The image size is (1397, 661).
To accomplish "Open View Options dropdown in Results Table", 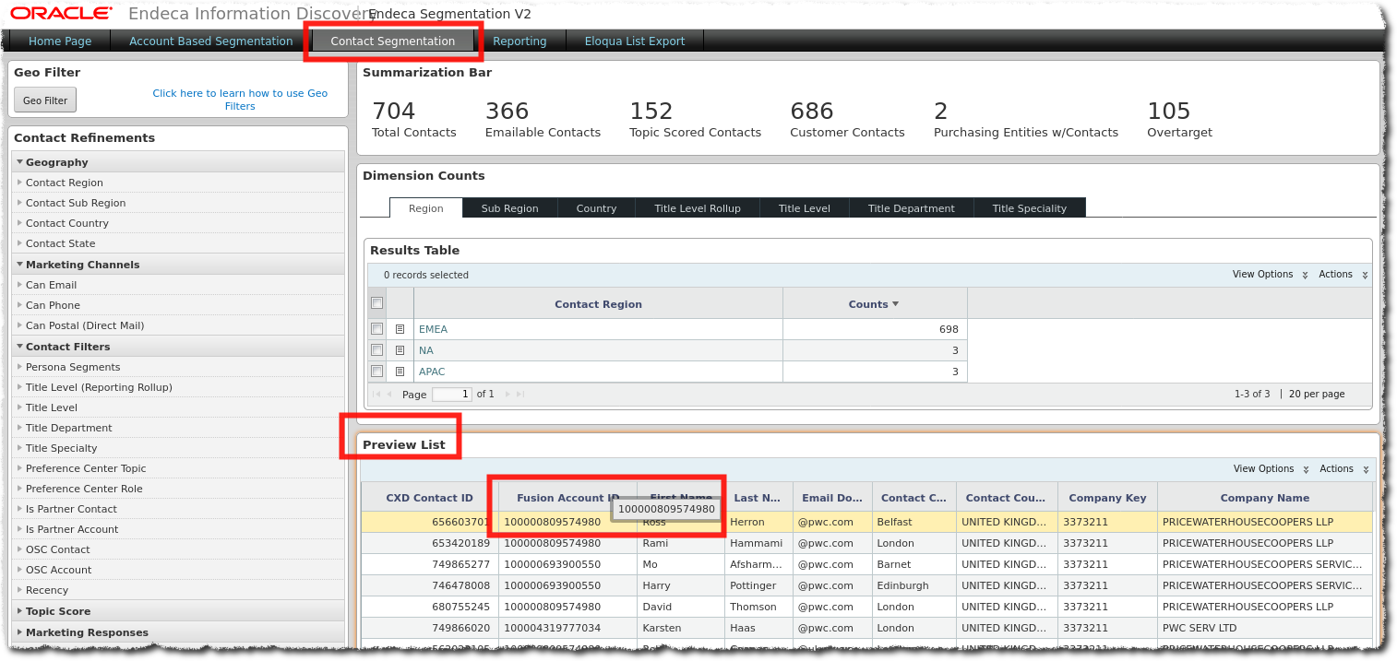I will click(1269, 275).
